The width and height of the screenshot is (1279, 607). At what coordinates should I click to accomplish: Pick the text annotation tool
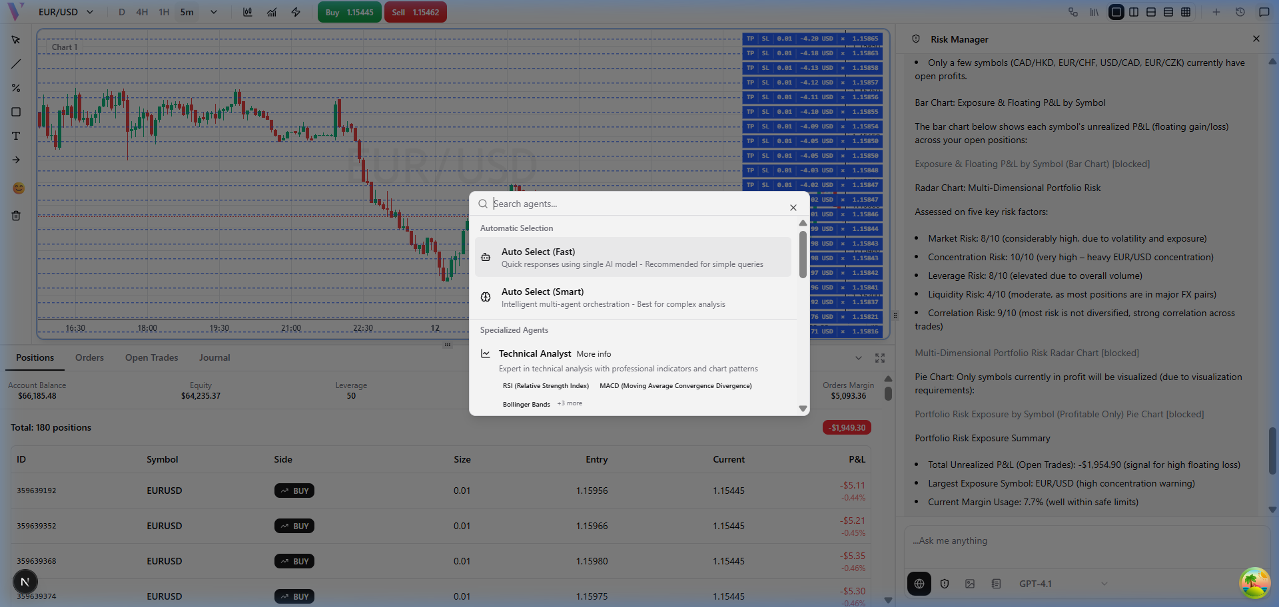click(x=16, y=136)
